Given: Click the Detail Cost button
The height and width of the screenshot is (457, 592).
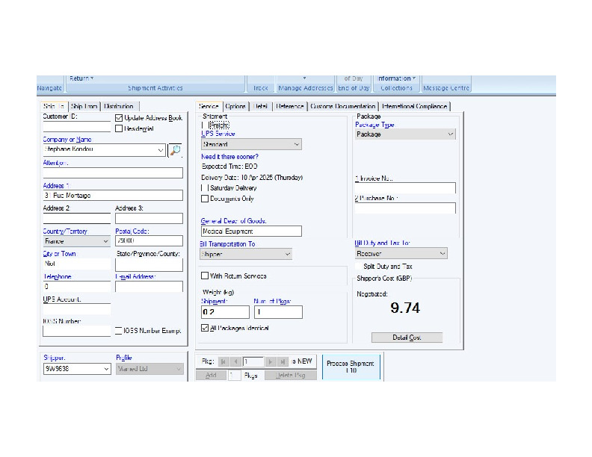Looking at the screenshot, I should [407, 338].
